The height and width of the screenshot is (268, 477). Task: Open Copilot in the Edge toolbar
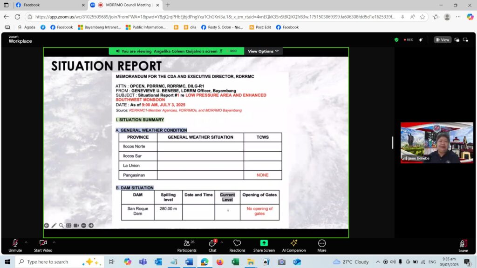coord(470,17)
